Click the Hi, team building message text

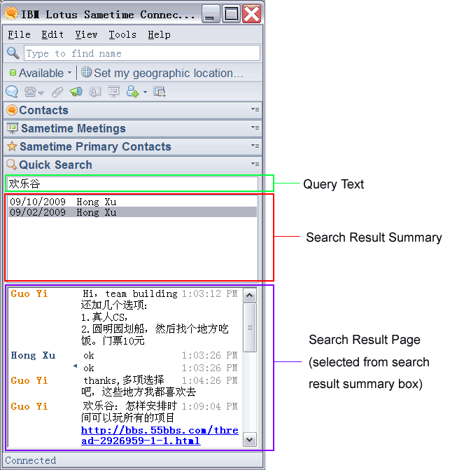tap(130, 293)
